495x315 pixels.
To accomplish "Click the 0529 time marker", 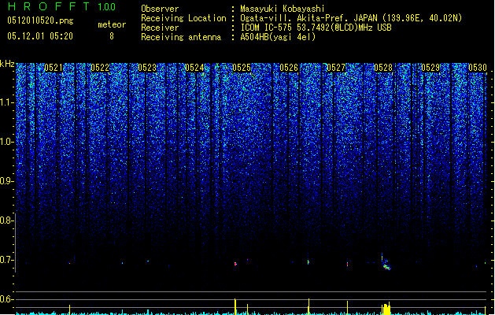I will pyautogui.click(x=430, y=68).
